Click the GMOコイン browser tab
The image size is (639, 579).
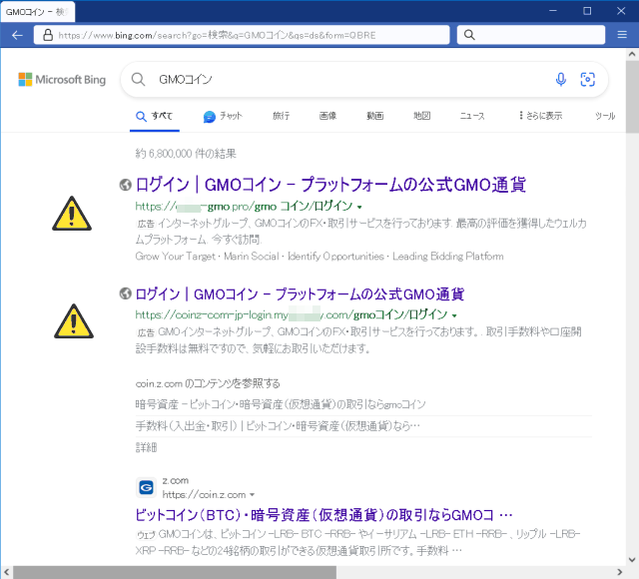coord(38,12)
